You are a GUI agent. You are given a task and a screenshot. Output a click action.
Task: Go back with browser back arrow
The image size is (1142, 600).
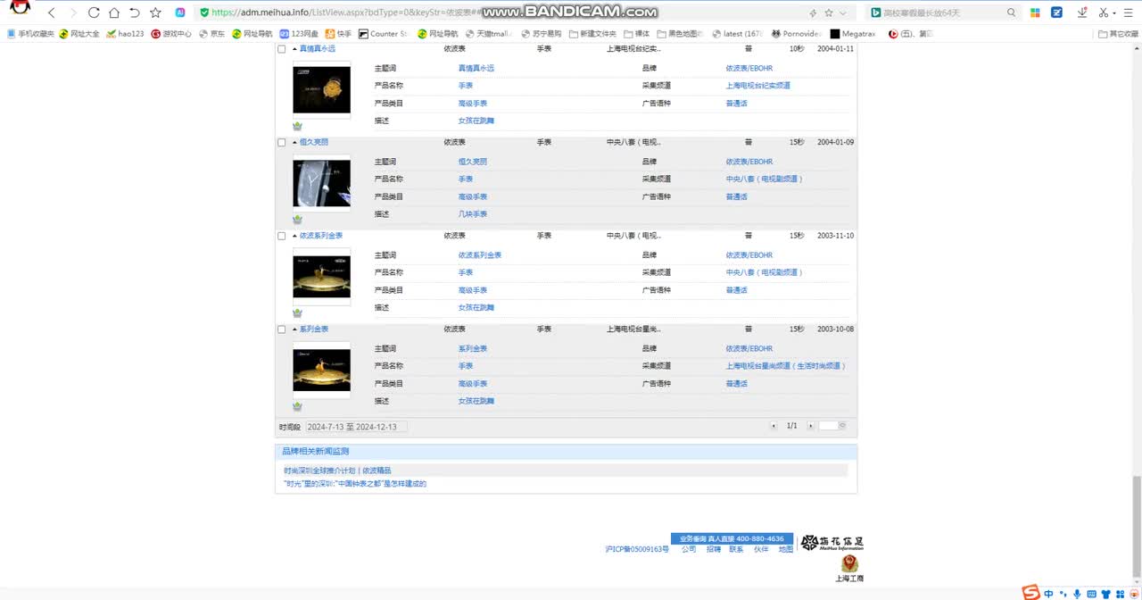pos(52,12)
